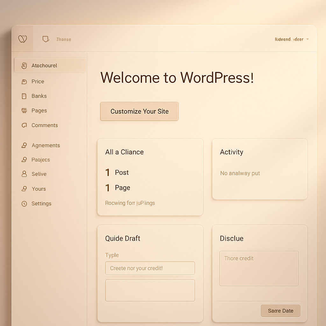Click the Comments bubble icon
This screenshot has width=326, height=326.
[x=24, y=125]
